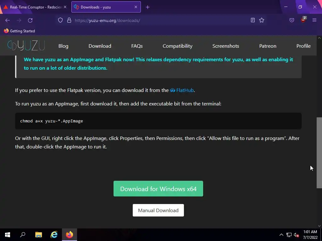Click Download for Windows x64 button
This screenshot has width=322, height=241.
pos(158,189)
